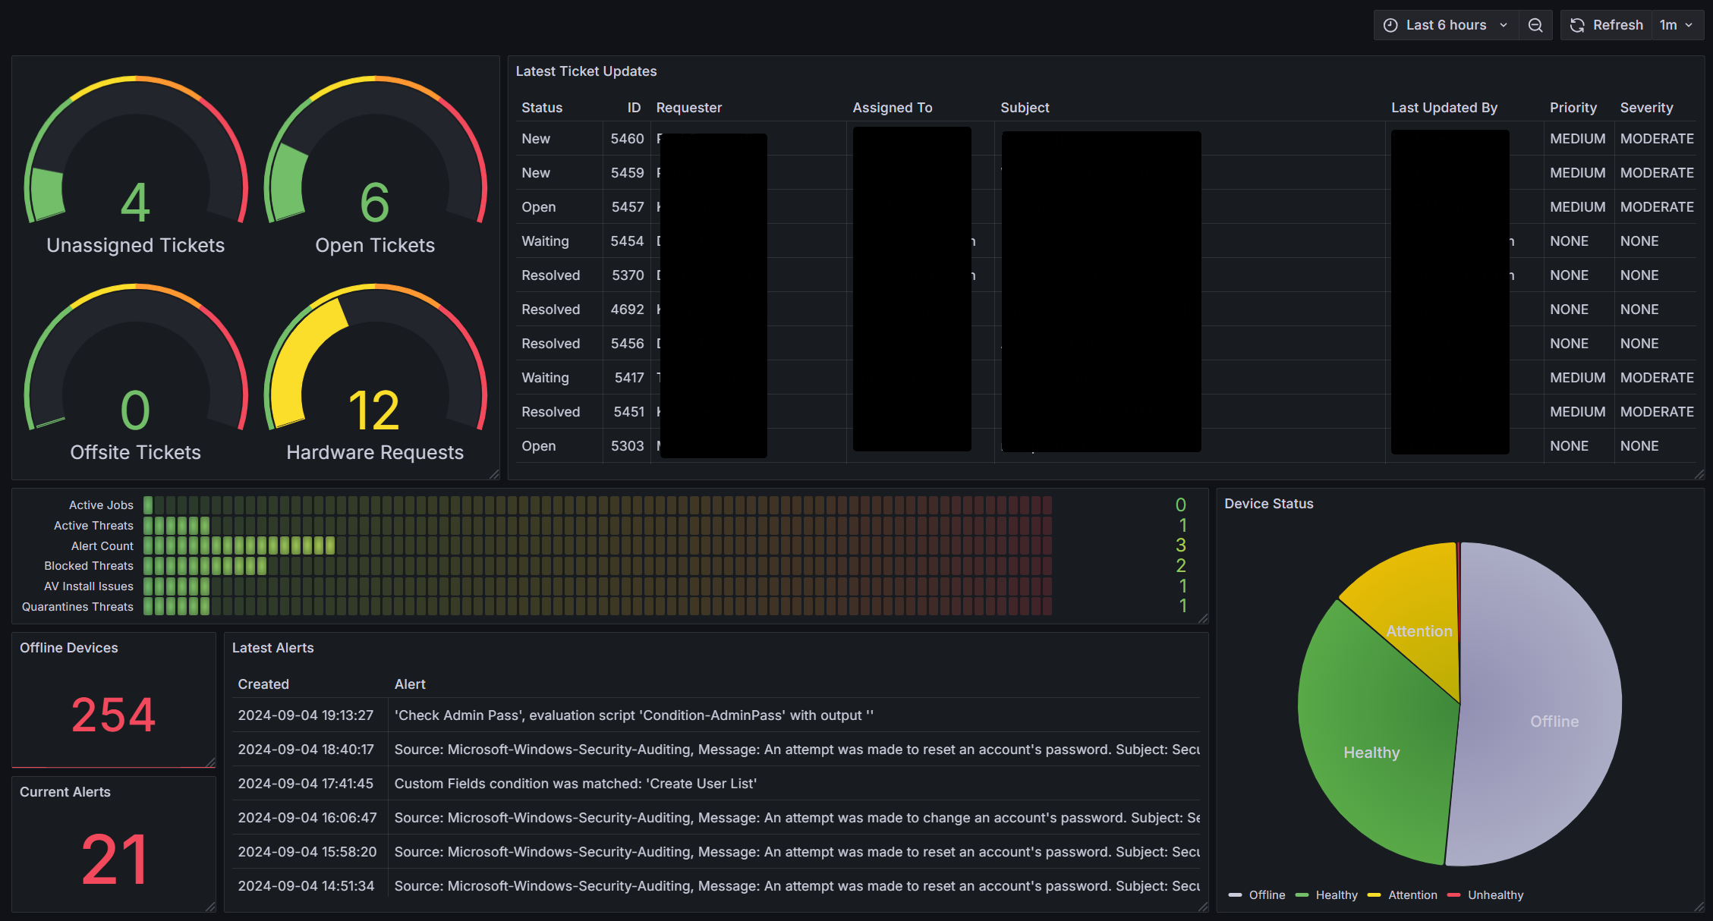Open the Last 6 hours time range dropdown
The height and width of the screenshot is (921, 1713).
pos(1446,25)
